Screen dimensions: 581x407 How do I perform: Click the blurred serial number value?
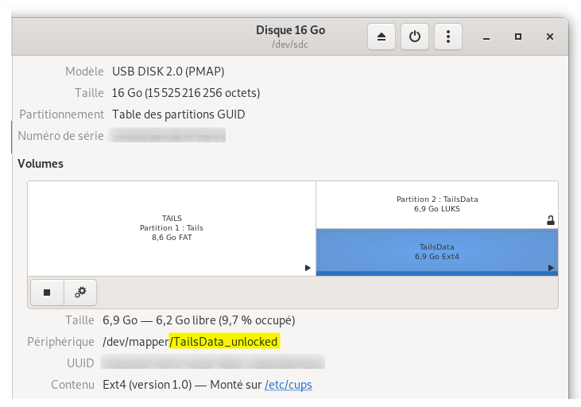168,136
